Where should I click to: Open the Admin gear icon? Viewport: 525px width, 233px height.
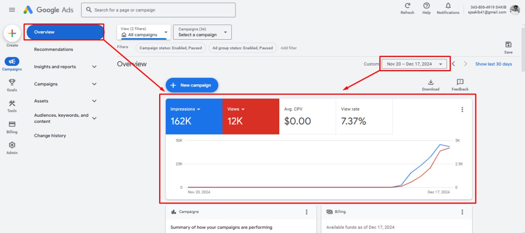[12, 147]
